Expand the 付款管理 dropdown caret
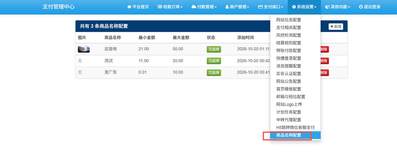 click(216, 7)
